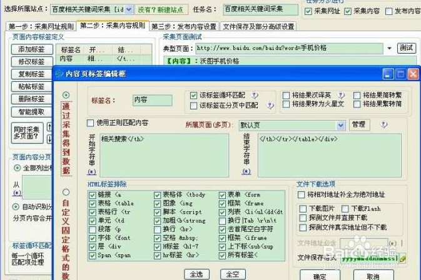Enable 将结果繁转简 checkbox

click(357, 104)
